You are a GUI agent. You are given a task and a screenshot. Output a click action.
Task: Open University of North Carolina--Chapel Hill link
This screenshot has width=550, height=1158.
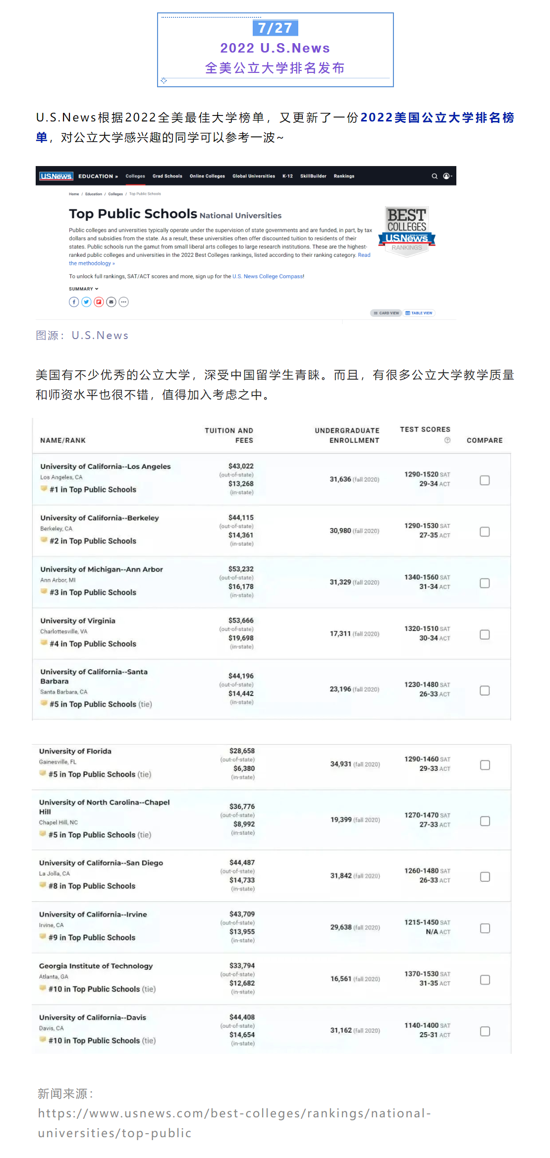105,807
